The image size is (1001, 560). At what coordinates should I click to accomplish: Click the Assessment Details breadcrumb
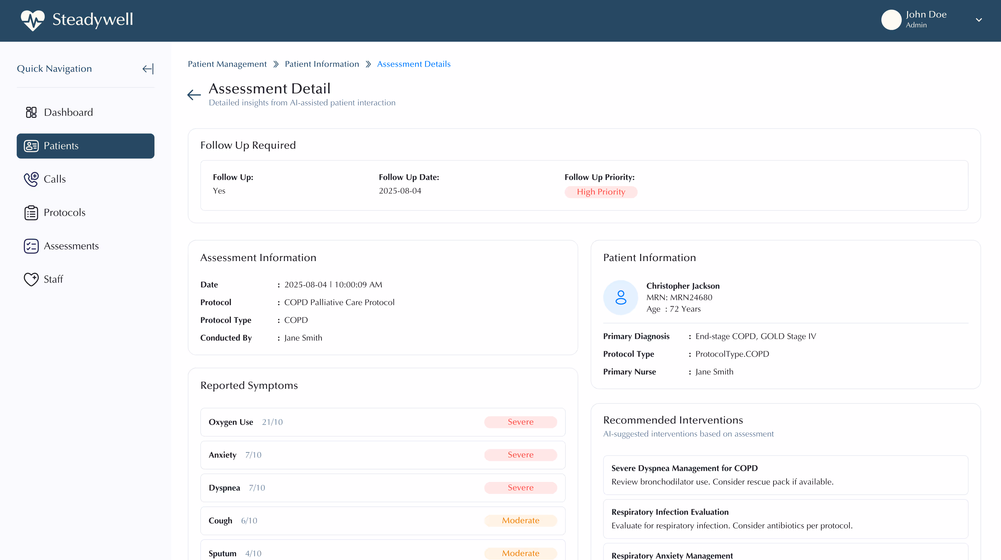413,64
